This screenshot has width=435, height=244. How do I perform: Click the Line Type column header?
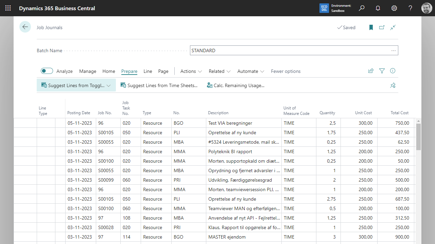click(x=43, y=111)
